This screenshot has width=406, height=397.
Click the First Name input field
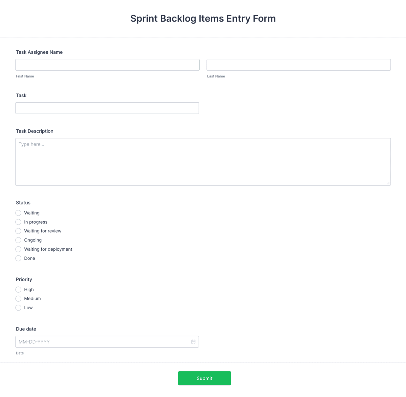point(107,65)
